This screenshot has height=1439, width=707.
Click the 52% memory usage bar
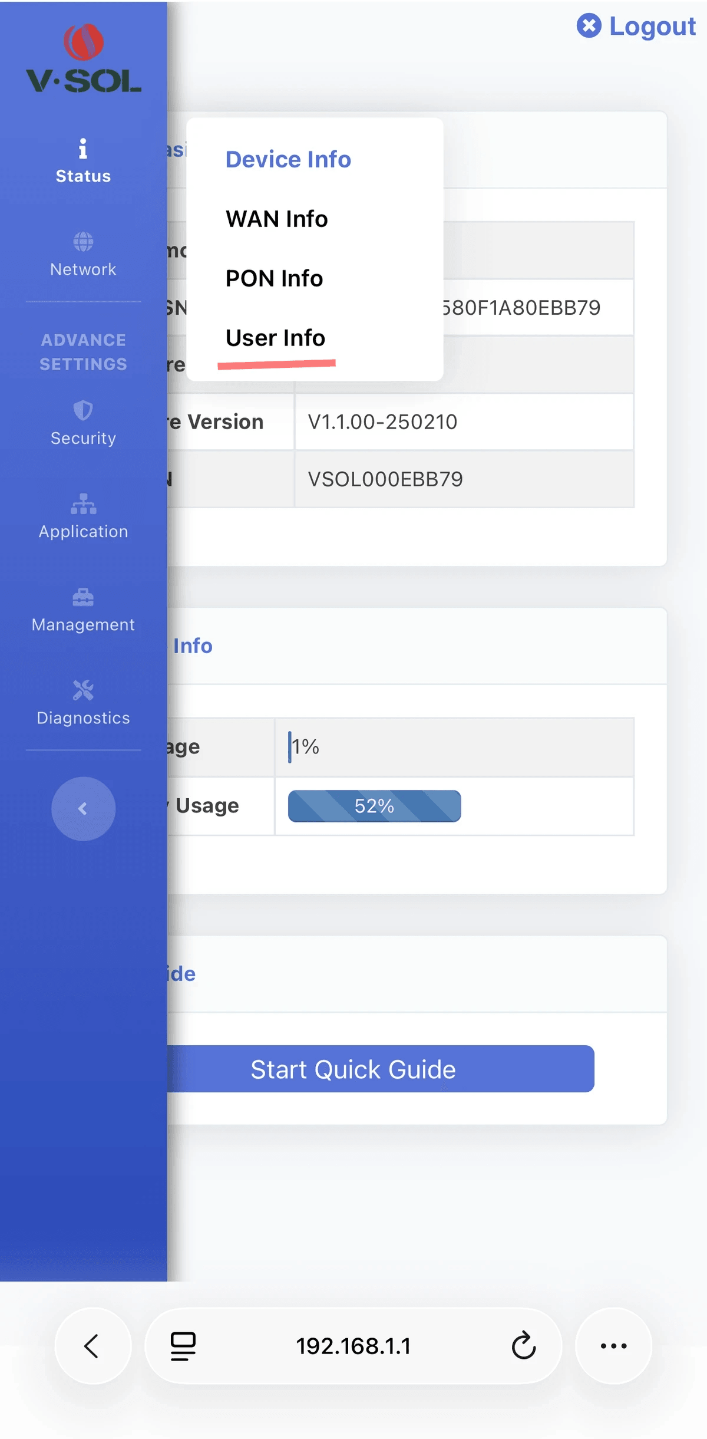tap(374, 806)
